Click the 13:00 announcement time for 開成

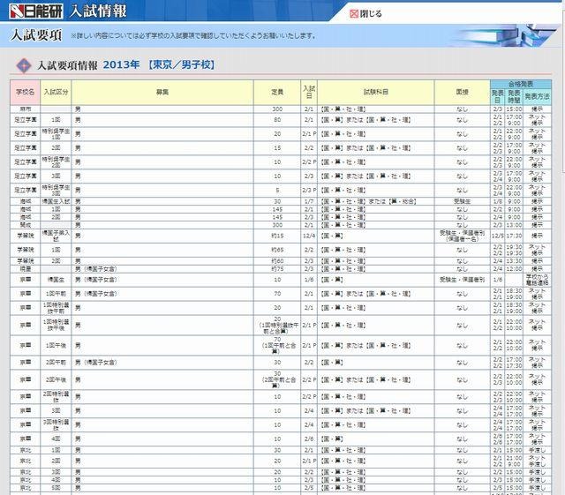pos(514,225)
